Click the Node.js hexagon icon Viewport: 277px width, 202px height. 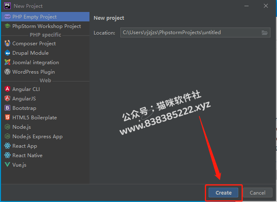click(7, 127)
